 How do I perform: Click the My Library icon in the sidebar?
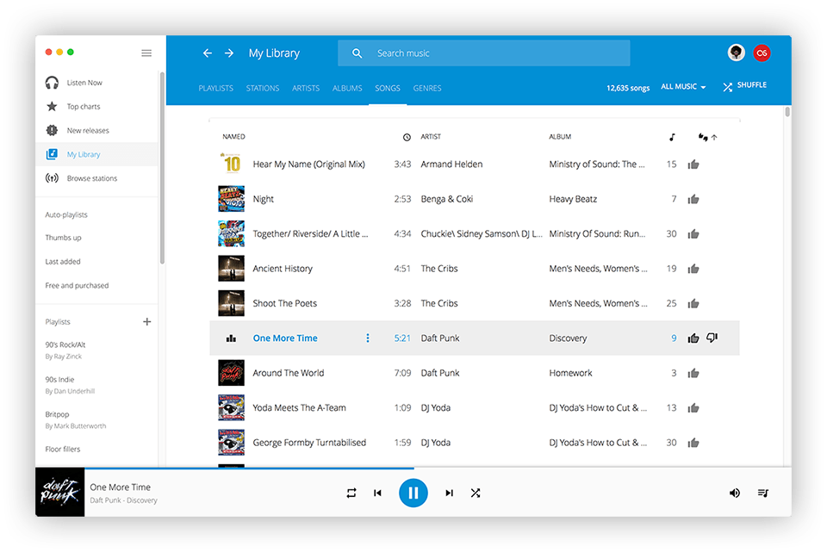[x=52, y=154]
